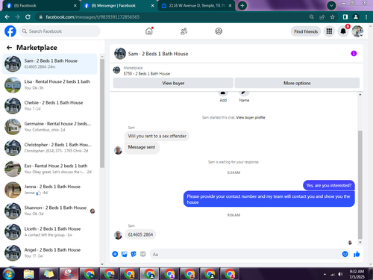Open the Chrome three-dot menu
The width and height of the screenshot is (373, 280).
(x=366, y=17)
